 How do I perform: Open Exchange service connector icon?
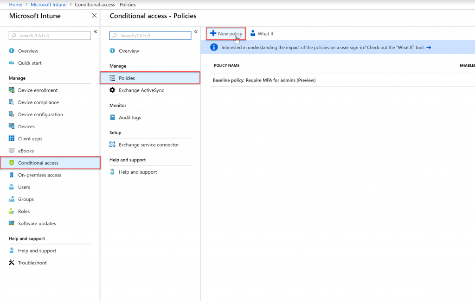[112, 144]
